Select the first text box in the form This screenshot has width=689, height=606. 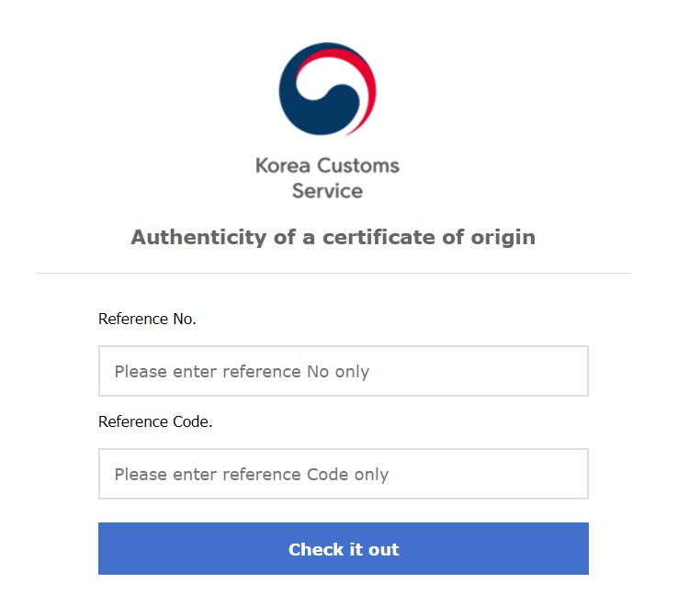[x=343, y=371]
